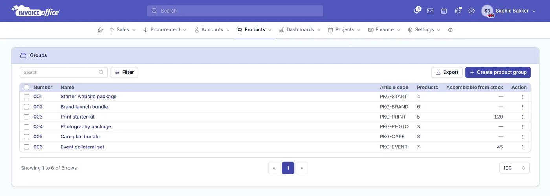Tick checkbox for row 003
Screen dimensions: 550x196
(x=27, y=117)
